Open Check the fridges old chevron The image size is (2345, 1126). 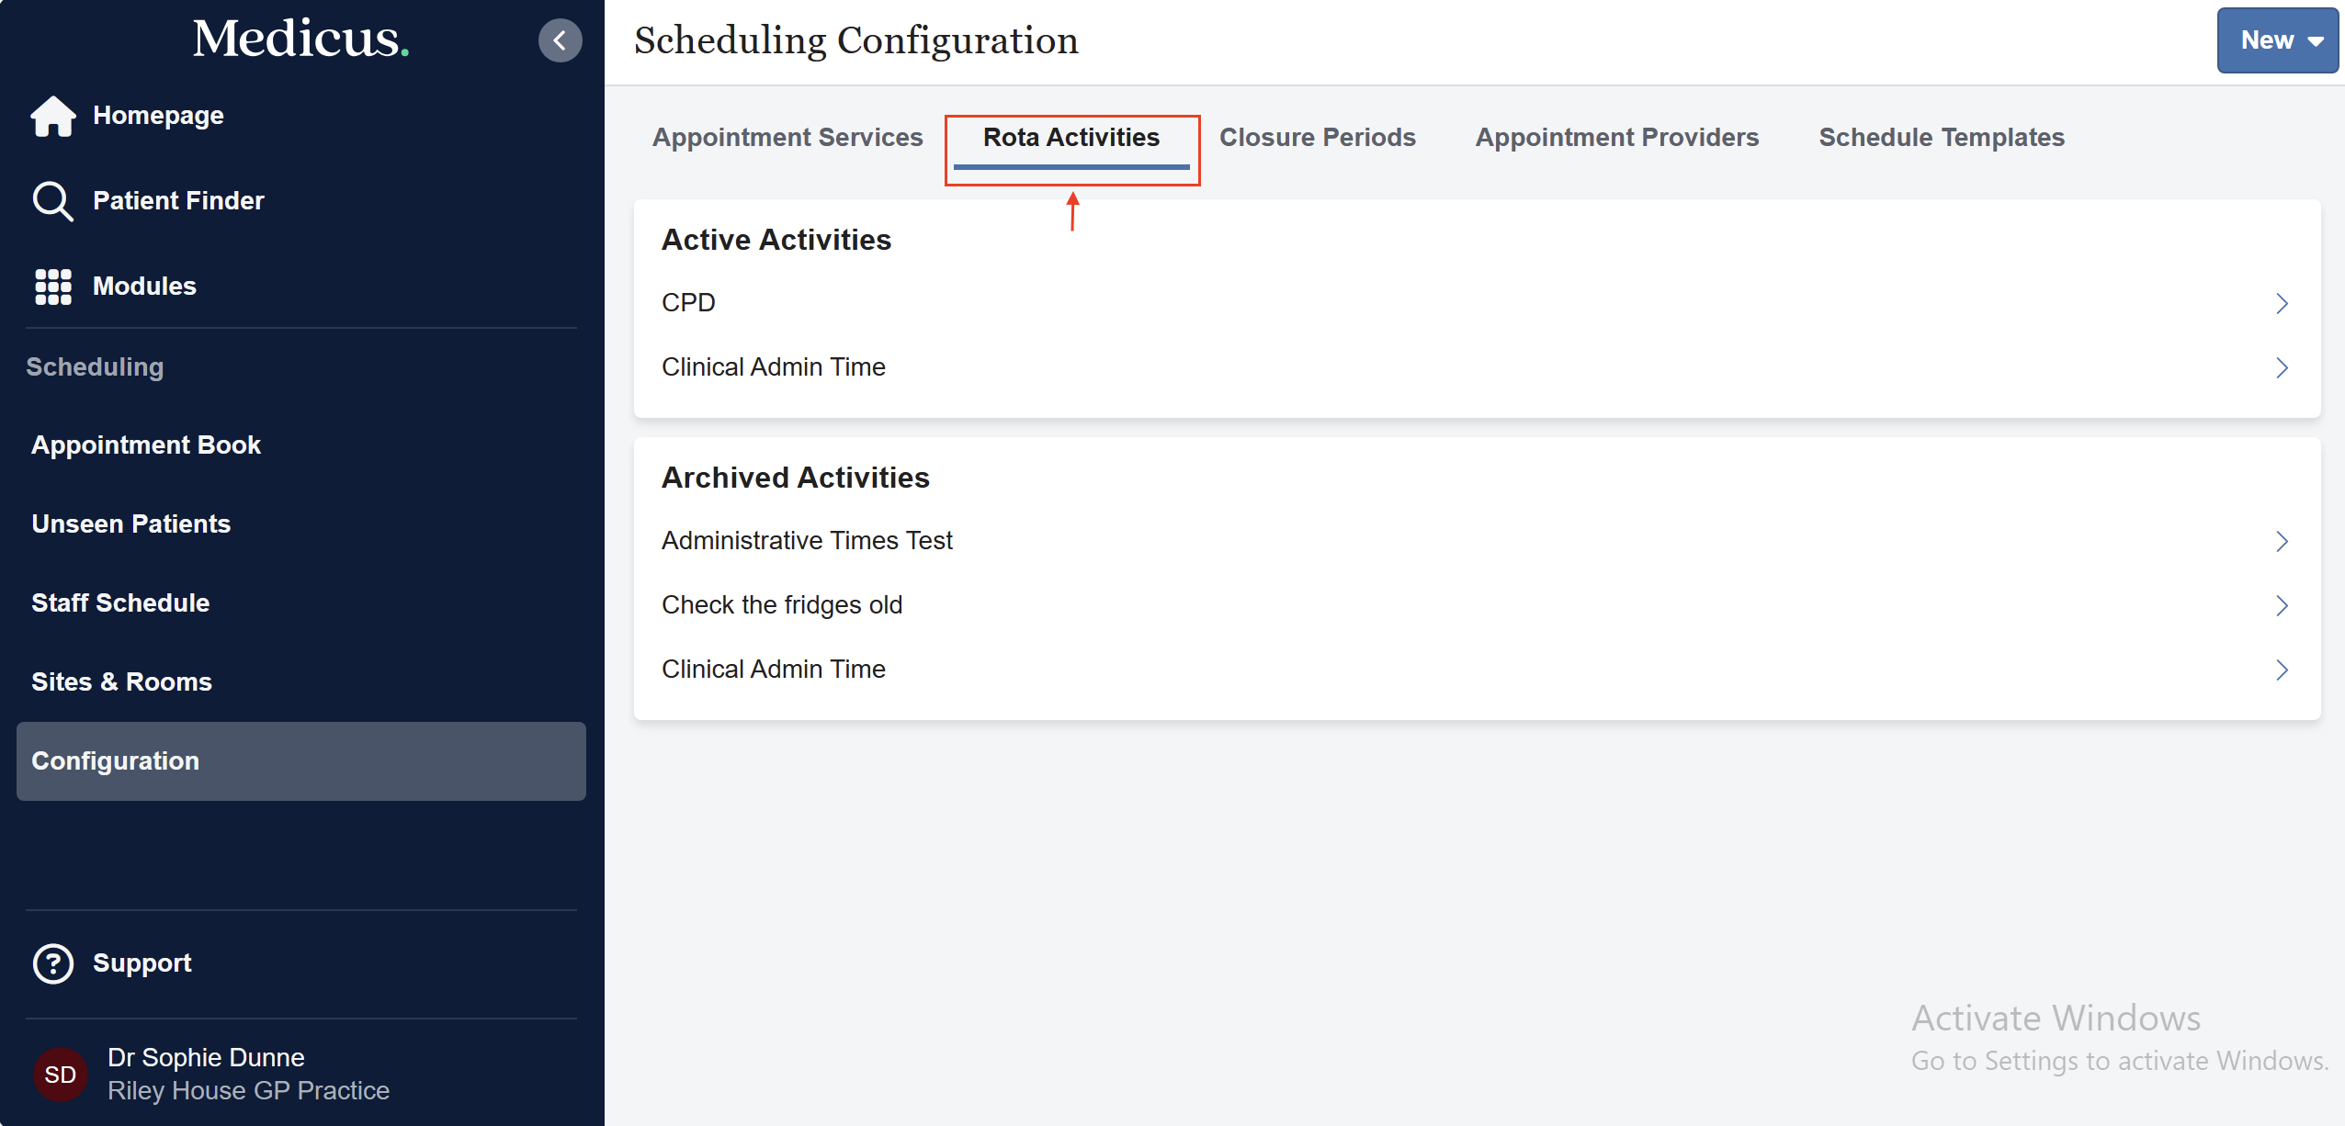2282,605
